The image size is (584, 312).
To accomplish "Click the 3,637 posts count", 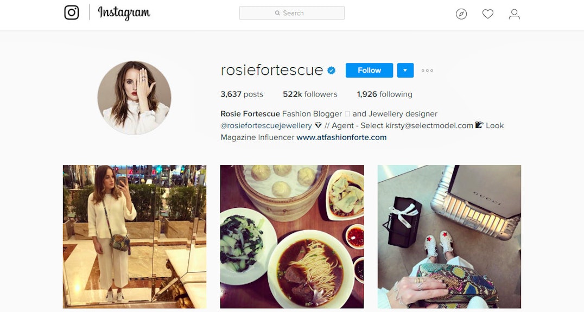I will (x=242, y=94).
